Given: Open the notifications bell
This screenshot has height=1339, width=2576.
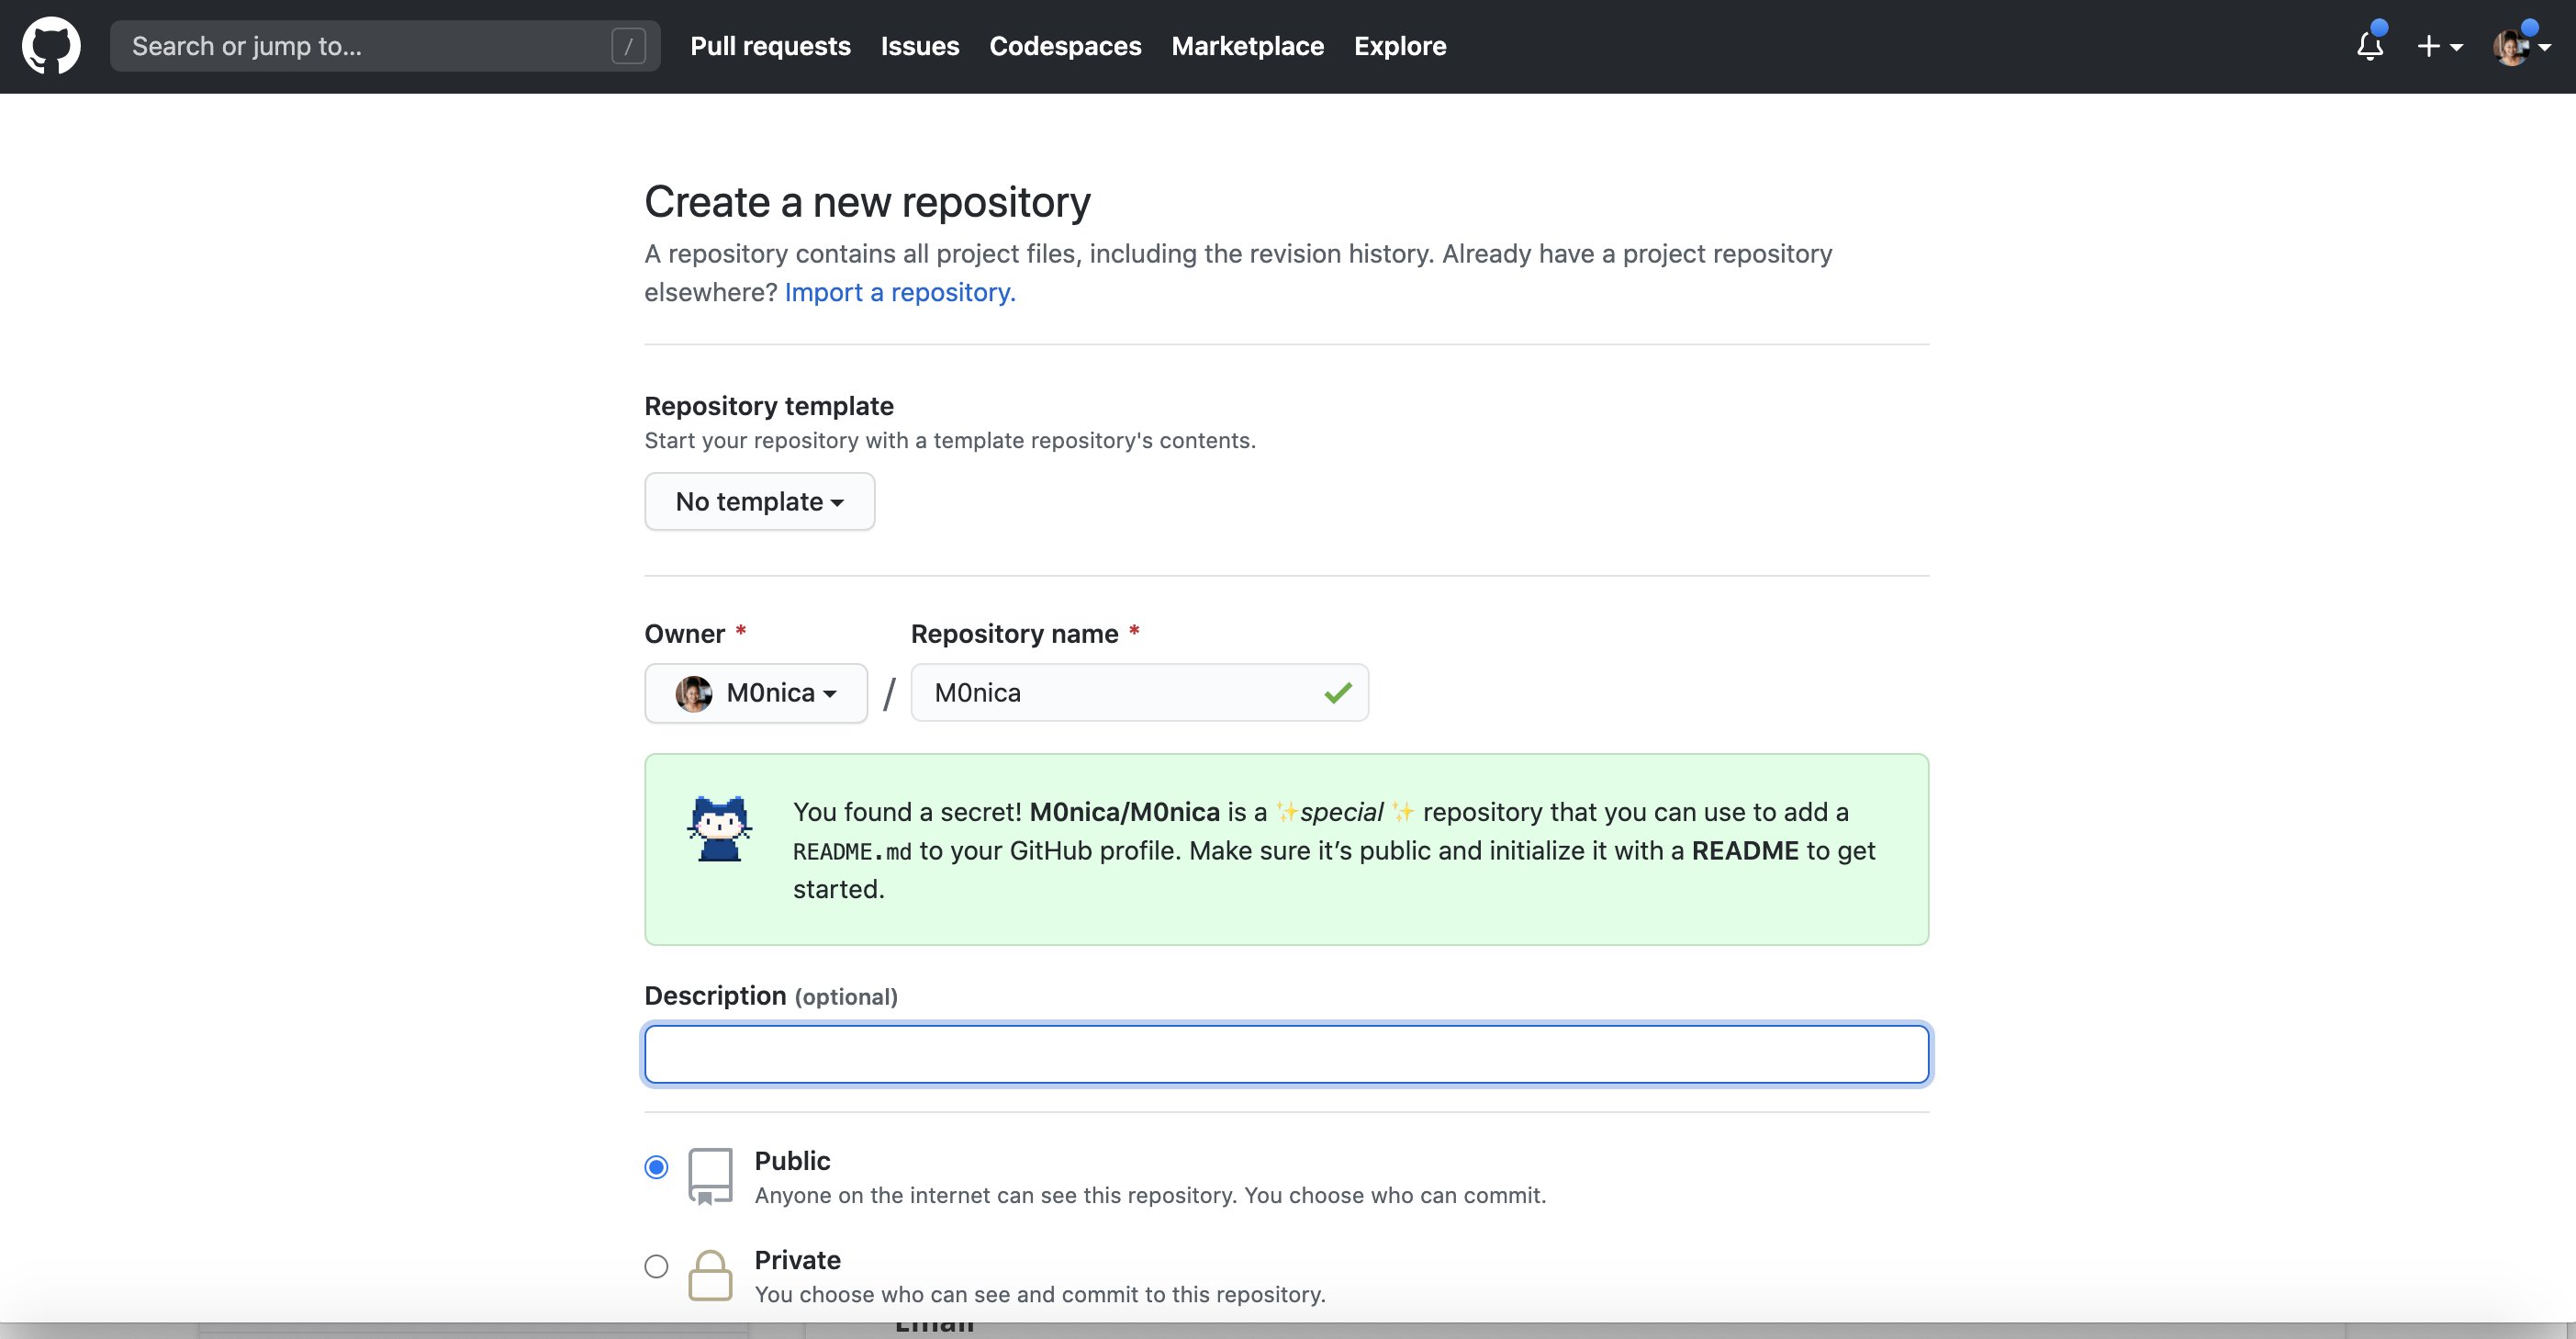Looking at the screenshot, I should click(2369, 46).
